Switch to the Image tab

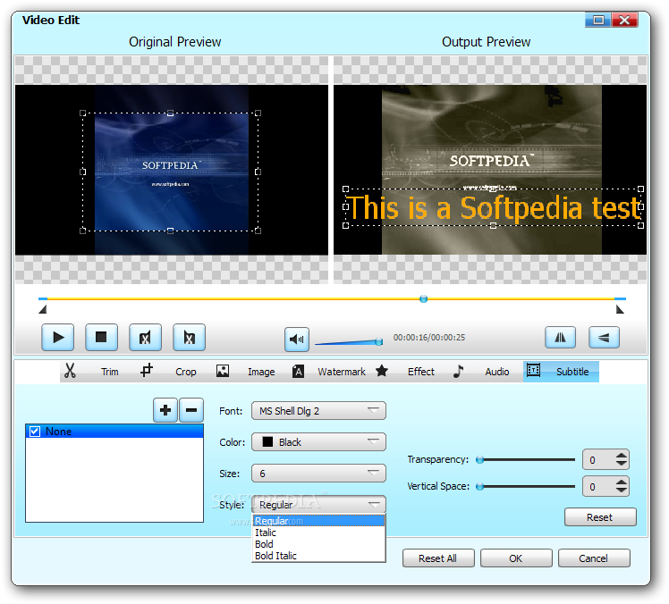tap(261, 372)
